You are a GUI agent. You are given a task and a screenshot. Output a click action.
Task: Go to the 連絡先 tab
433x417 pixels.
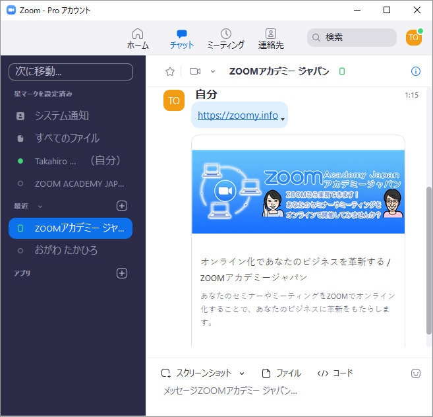click(x=271, y=39)
